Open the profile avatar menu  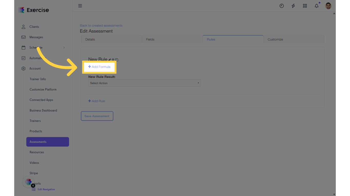click(x=328, y=6)
